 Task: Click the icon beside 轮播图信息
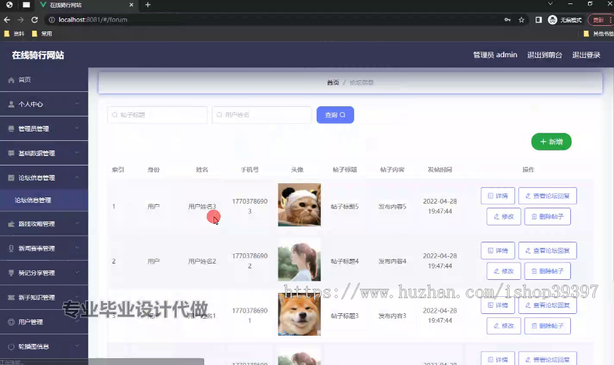(x=11, y=347)
